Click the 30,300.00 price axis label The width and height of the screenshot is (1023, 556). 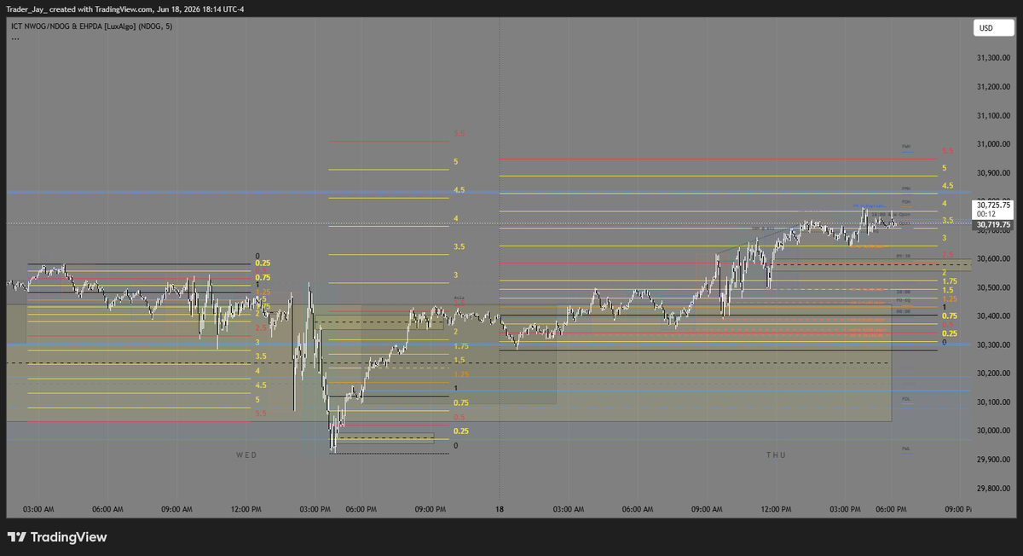(993, 345)
